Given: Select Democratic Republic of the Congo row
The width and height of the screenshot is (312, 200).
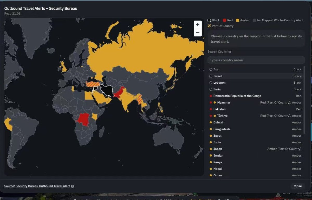Looking at the screenshot, I should [x=255, y=96].
